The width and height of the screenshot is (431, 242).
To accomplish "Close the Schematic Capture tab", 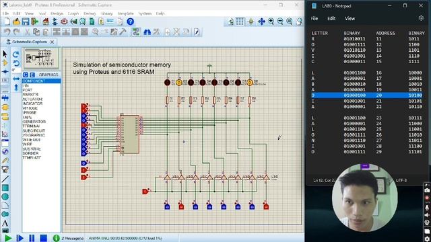I will (x=53, y=42).
